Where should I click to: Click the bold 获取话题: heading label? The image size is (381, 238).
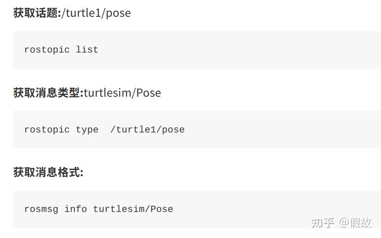tap(37, 13)
